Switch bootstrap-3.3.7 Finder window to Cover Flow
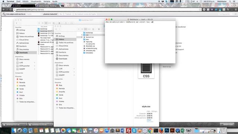The width and height of the screenshot is (238, 134). tap(49, 23)
